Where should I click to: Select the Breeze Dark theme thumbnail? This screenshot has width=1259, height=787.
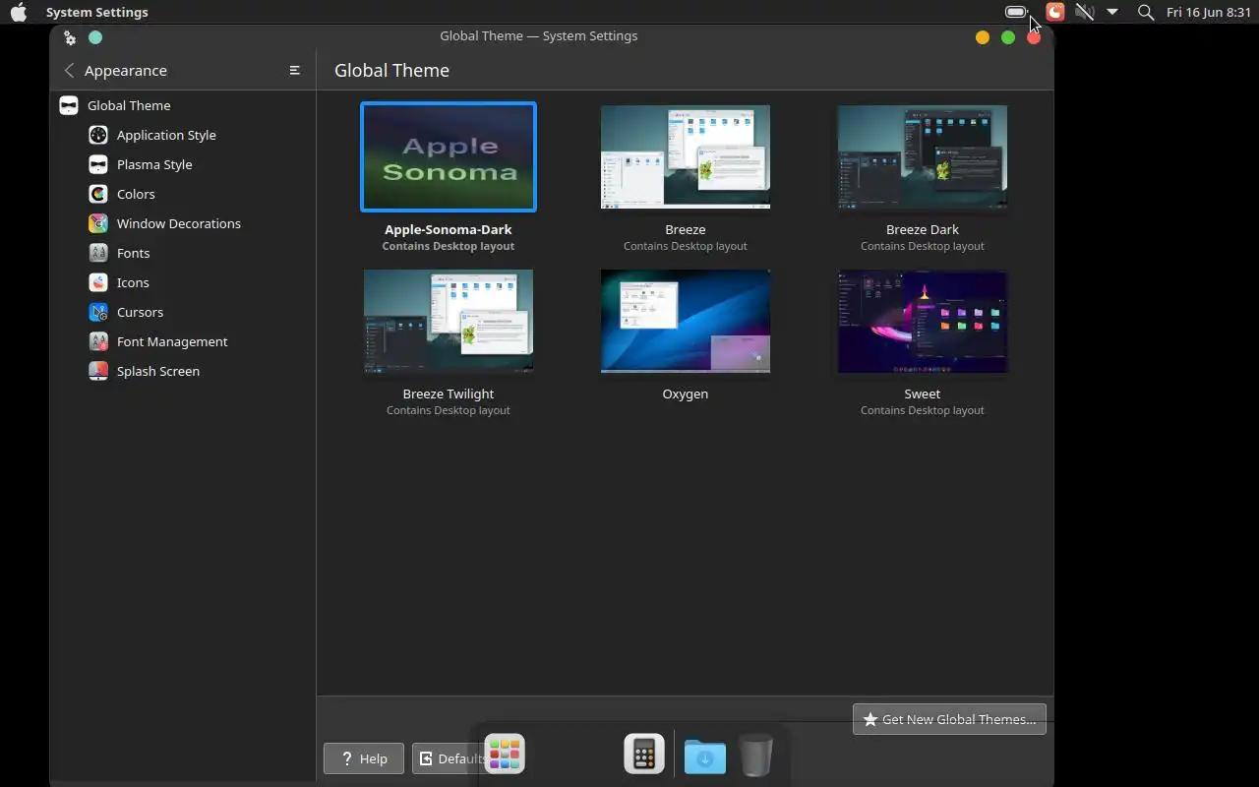923,156
